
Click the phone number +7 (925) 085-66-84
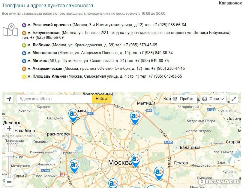169,25
